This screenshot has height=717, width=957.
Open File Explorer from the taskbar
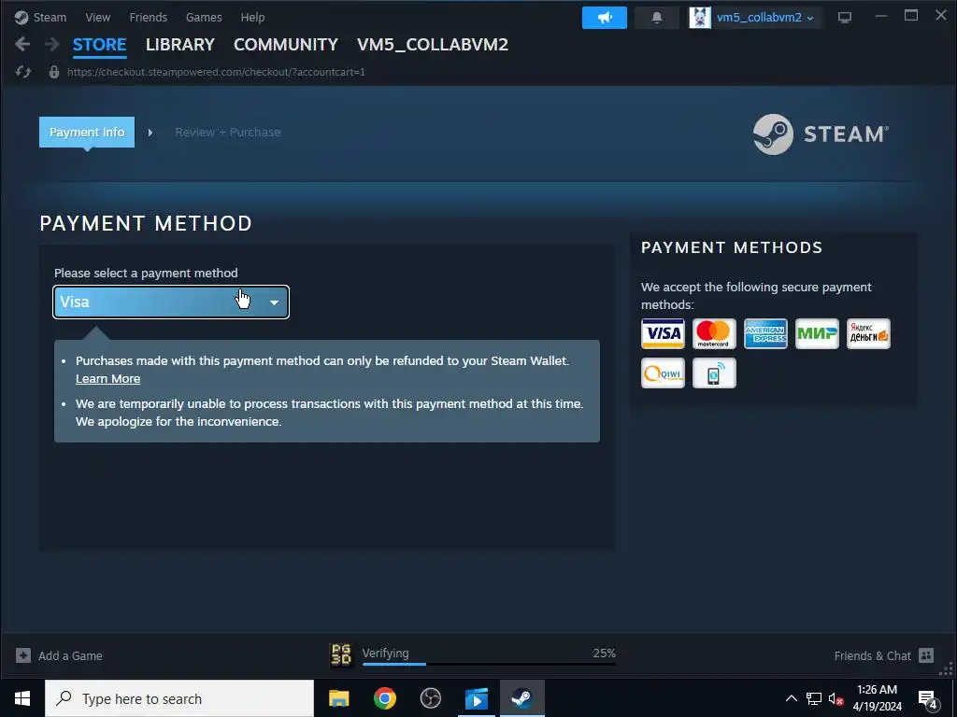(338, 698)
